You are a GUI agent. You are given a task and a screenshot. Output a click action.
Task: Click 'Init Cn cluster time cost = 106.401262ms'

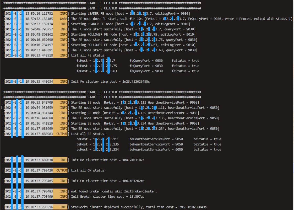click(x=108, y=181)
